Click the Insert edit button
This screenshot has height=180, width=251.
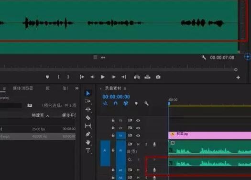[137, 77]
